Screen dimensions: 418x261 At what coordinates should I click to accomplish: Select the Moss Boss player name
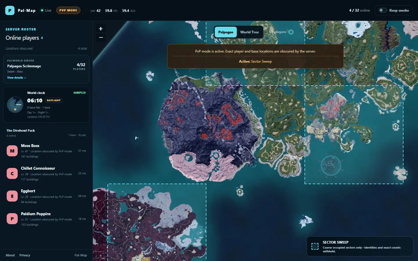(30, 146)
